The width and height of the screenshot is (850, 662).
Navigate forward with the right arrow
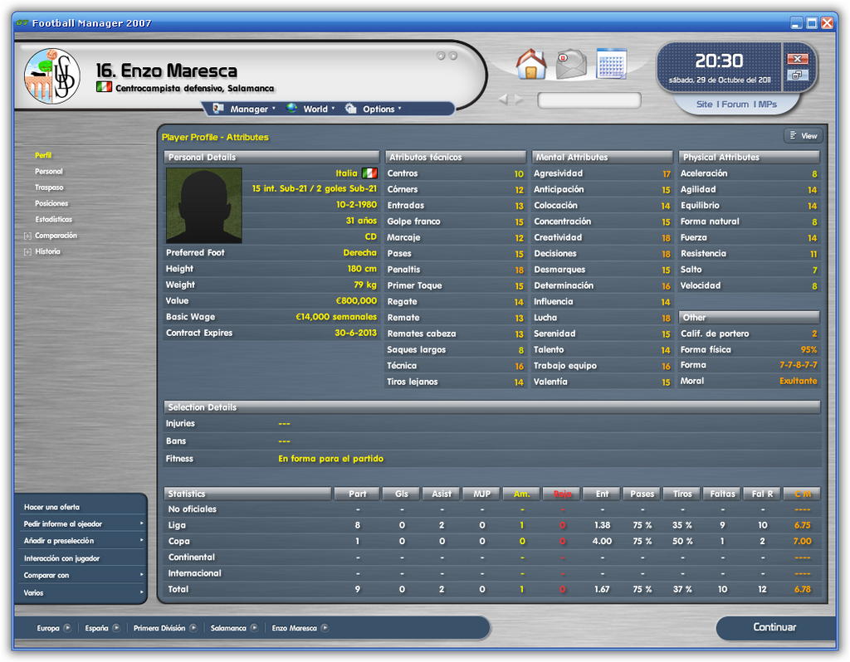[519, 100]
